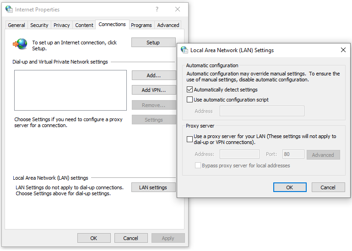Image resolution: width=352 pixels, height=251 pixels.
Task: Click the configuration script Address field
Action: tap(262, 111)
